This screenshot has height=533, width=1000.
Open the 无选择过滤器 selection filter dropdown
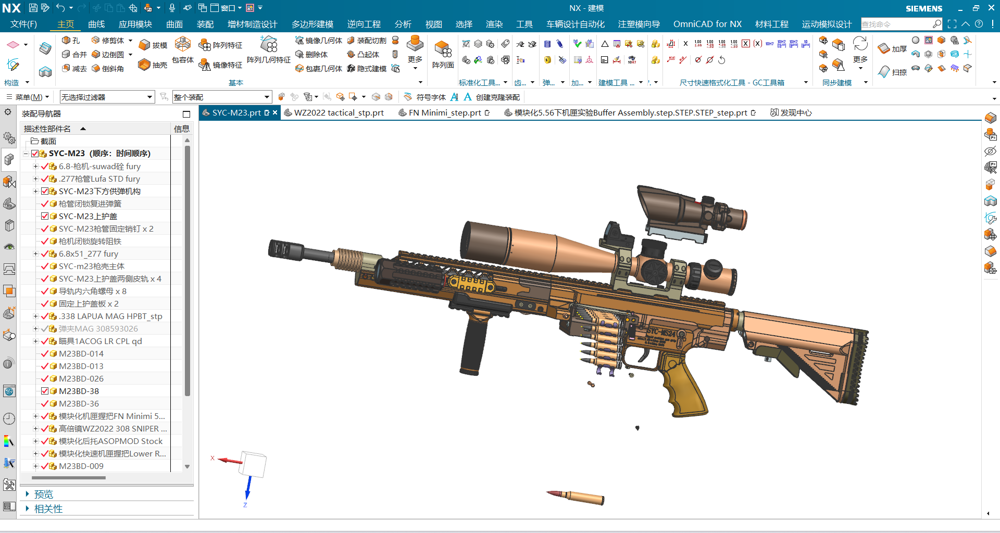coord(107,97)
